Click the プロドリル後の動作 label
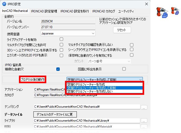 33,80
